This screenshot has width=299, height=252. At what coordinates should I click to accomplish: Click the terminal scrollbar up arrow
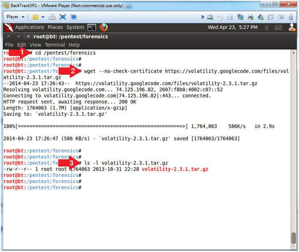coord(293,53)
